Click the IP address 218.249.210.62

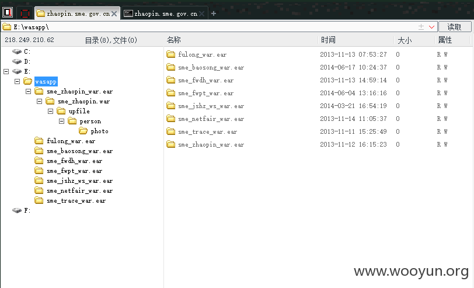pos(29,40)
